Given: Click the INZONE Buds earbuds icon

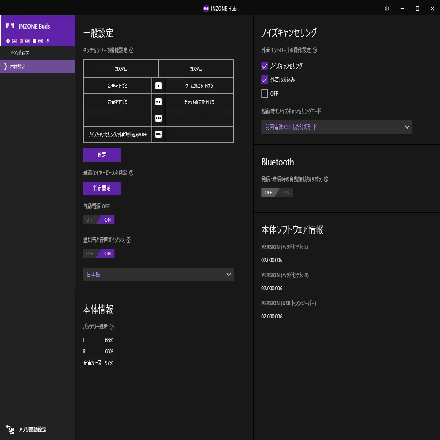Looking at the screenshot, I should click(10, 26).
